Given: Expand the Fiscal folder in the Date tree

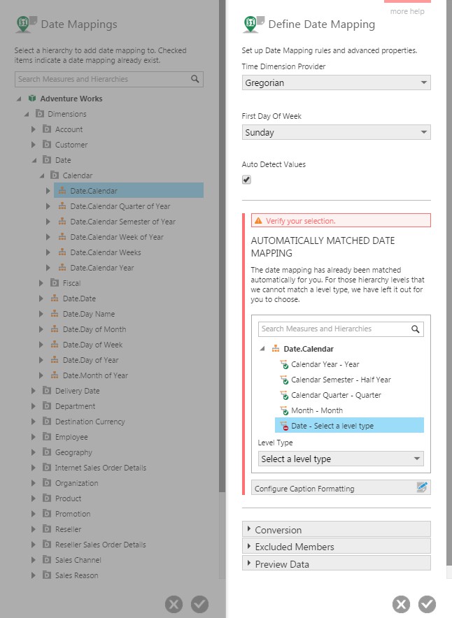Looking at the screenshot, I should tap(41, 282).
